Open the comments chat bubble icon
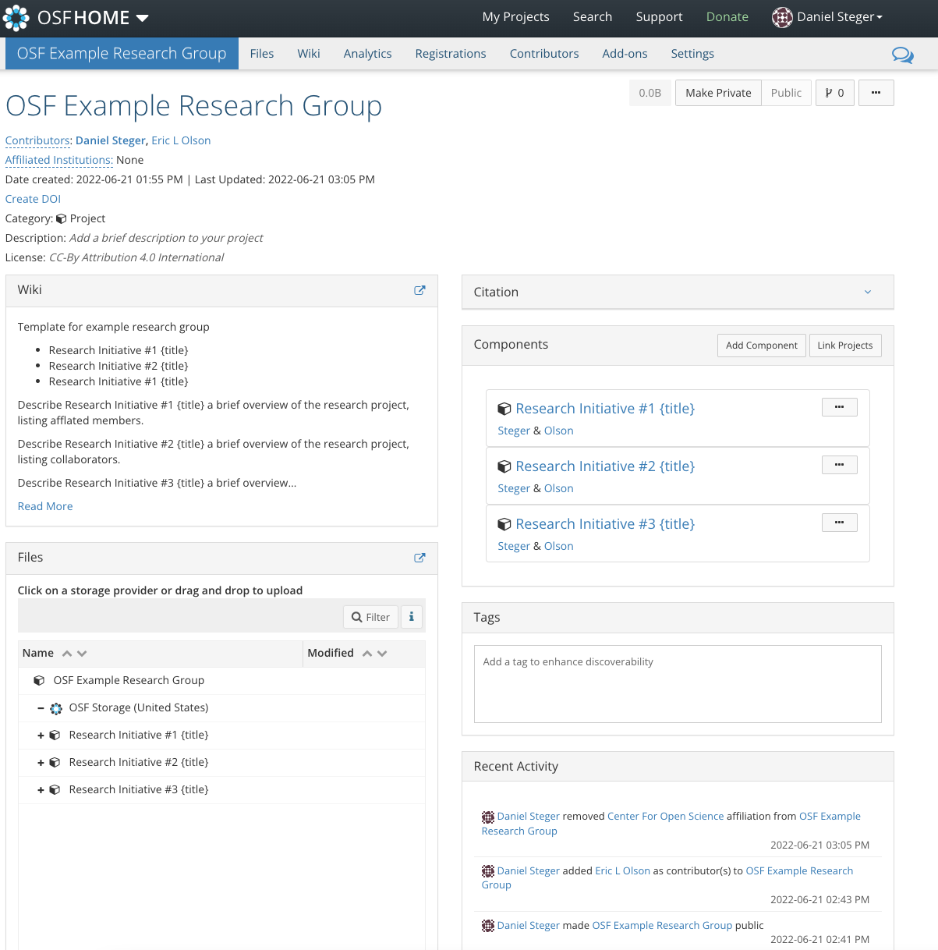Image resolution: width=938 pixels, height=950 pixels. click(902, 55)
